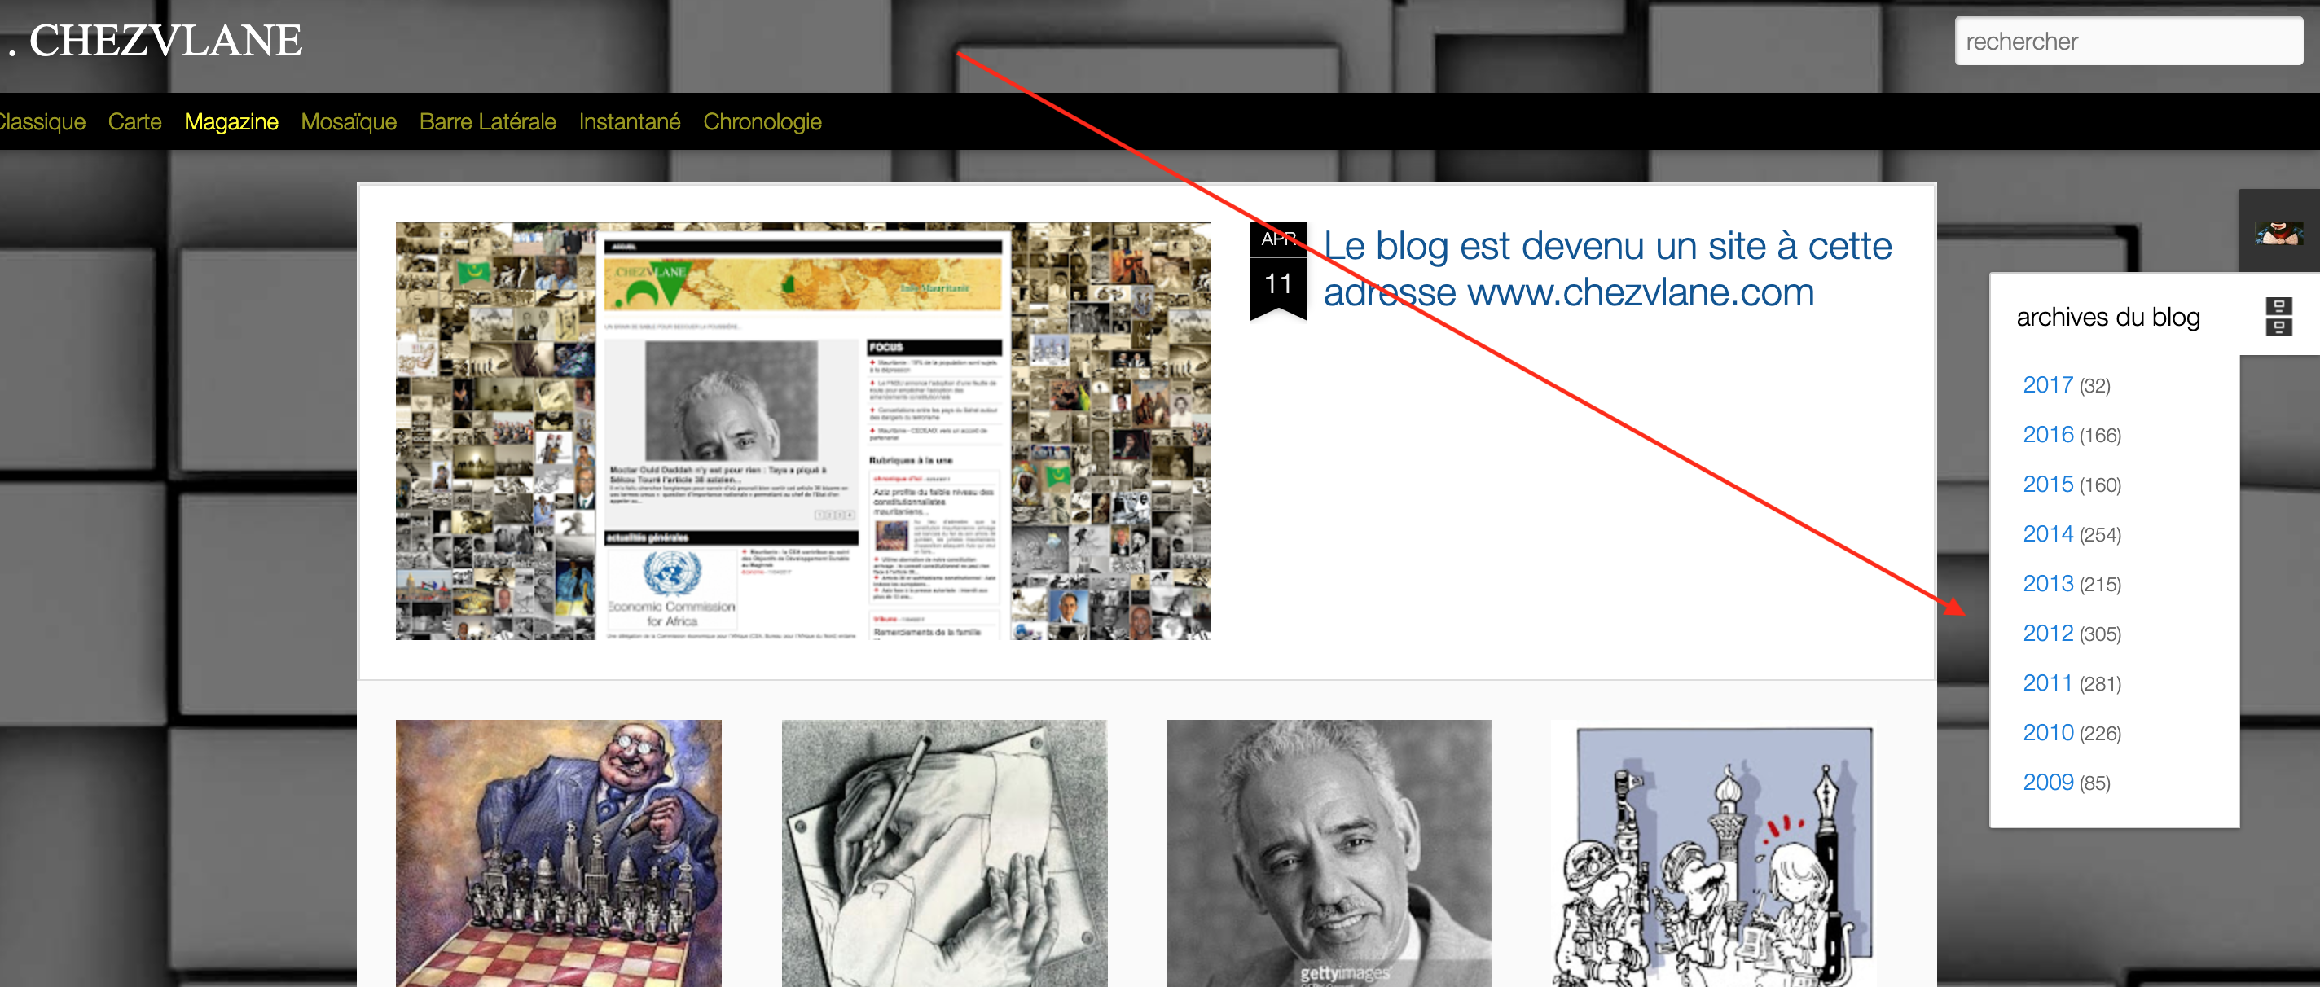Open the chess banker cartoon post thumbnail

tap(558, 853)
